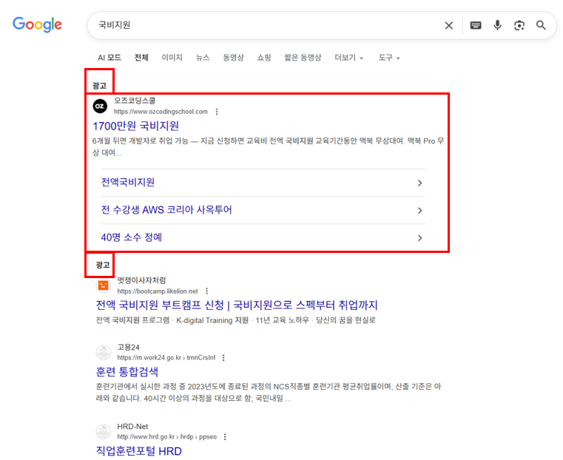
Task: Expand the 40명 소수 정예 sitelink arrow
Action: (419, 238)
